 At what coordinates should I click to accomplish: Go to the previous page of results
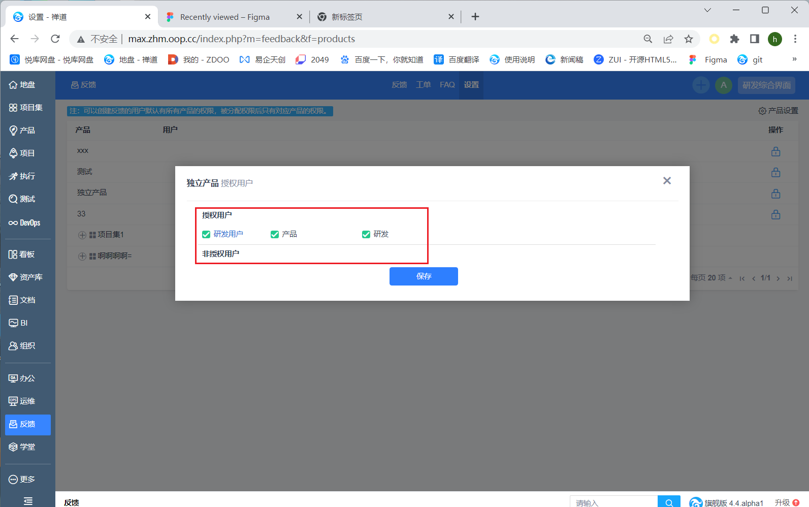[754, 278]
